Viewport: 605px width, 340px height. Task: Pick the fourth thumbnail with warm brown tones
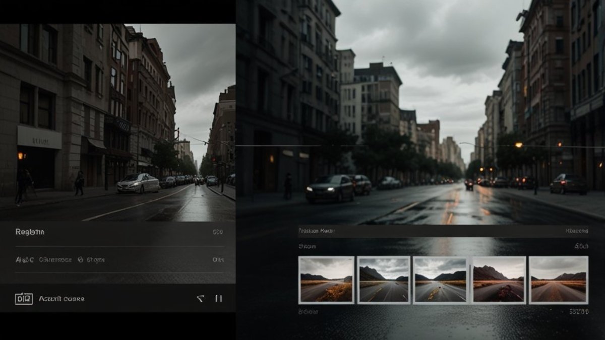tap(499, 280)
